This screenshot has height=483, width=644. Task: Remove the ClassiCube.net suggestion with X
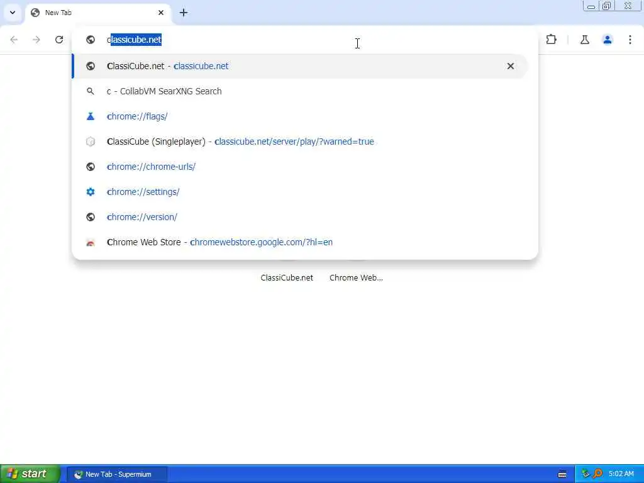tap(511, 66)
